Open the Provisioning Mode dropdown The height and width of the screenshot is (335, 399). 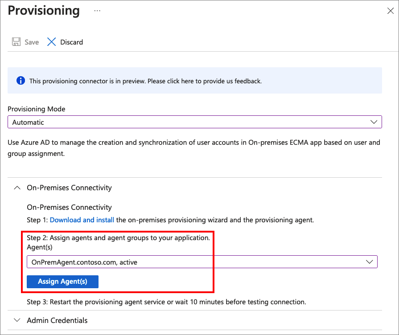(x=195, y=122)
